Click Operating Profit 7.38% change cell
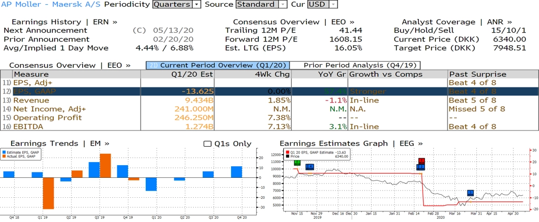The image size is (539, 222). click(278, 117)
